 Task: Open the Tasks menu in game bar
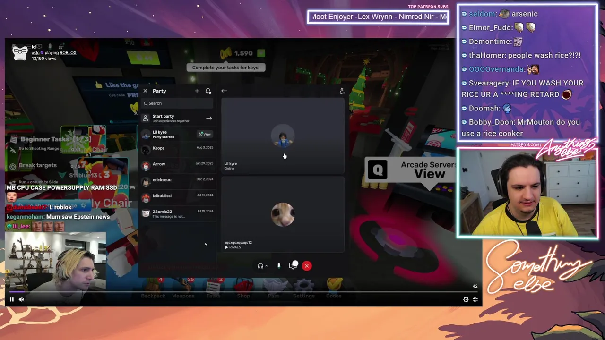[x=213, y=289]
